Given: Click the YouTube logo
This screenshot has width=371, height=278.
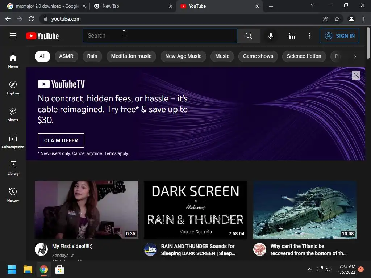Looking at the screenshot, I should 42,36.
